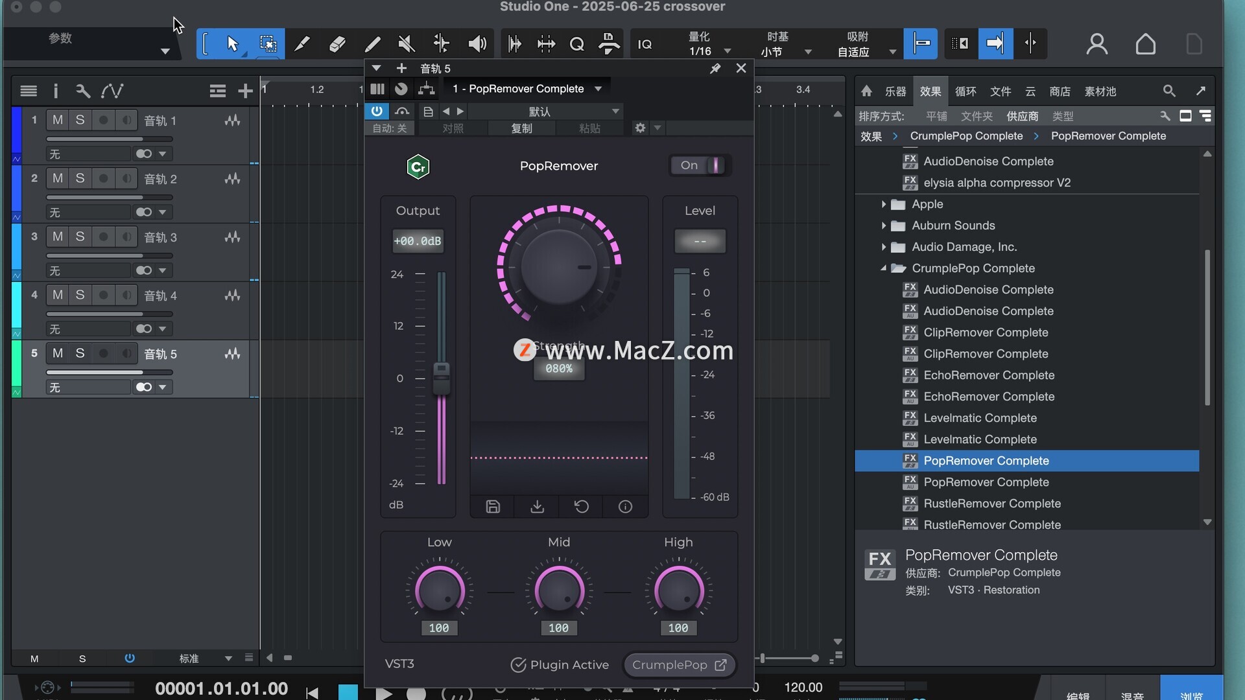
Task: Click 对照 compare button
Action: pos(453,128)
